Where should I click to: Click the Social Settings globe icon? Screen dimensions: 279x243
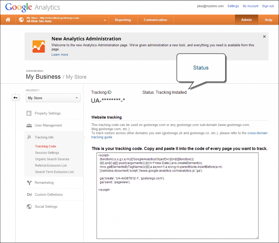point(29,207)
